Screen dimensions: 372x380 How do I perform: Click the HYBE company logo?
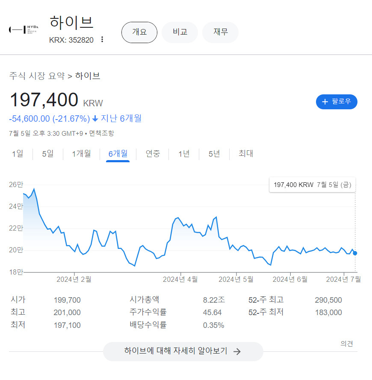pos(24,29)
